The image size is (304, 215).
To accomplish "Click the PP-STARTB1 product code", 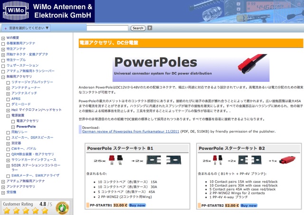I will pyautogui.click(x=101, y=205).
